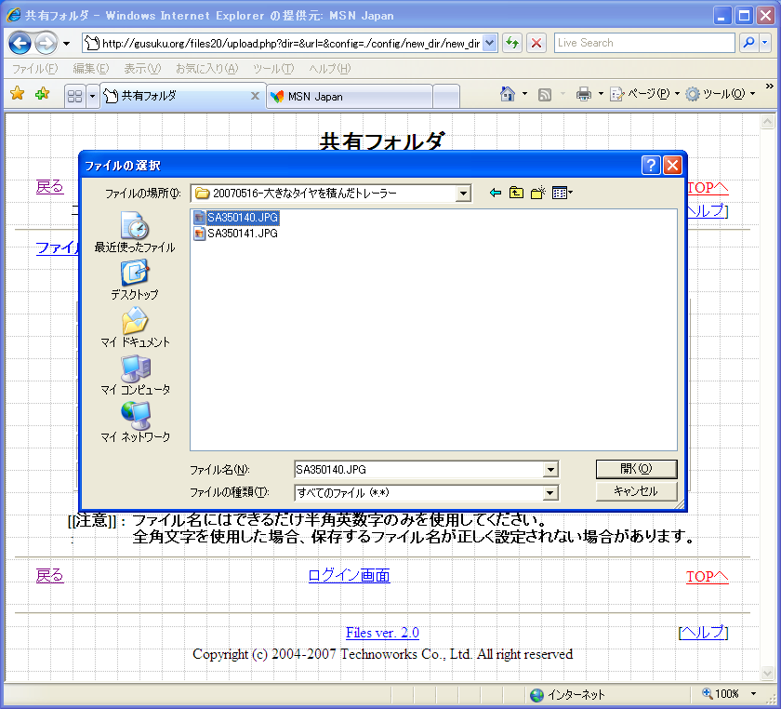Viewport: 781px width, 709px height.
Task: Go up one folder level
Action: [516, 193]
